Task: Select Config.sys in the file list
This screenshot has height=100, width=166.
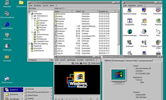Action: tap(59, 38)
